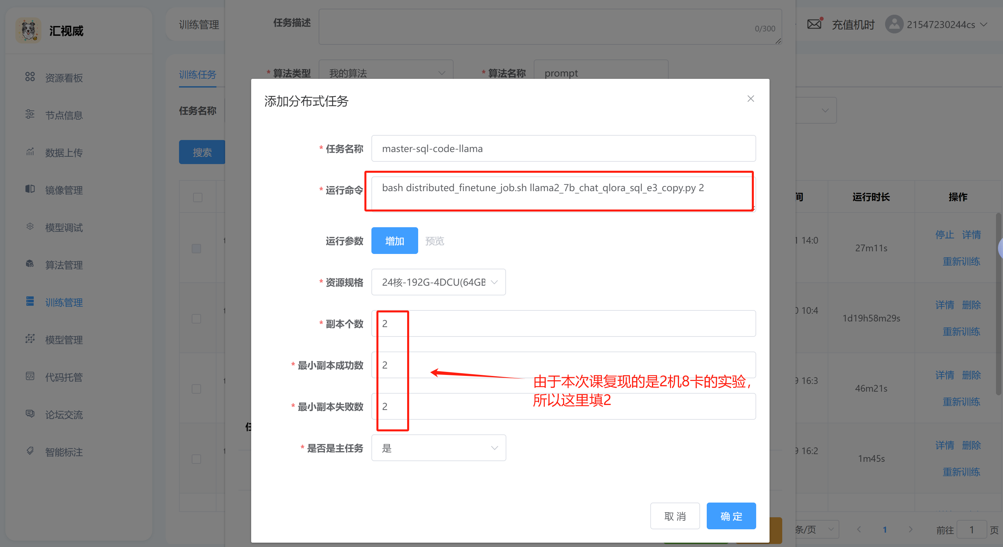Click the 最小副本成功数 input field
This screenshot has height=547, width=1003.
tap(563, 365)
